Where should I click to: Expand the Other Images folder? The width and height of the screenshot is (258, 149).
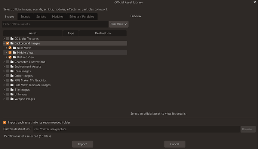(4, 76)
